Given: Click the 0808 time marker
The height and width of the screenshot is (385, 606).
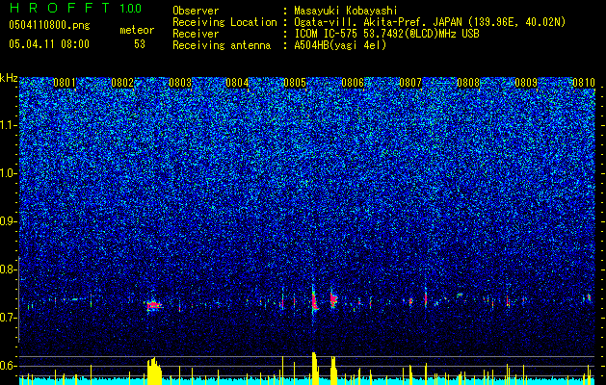Looking at the screenshot, I should point(468,83).
